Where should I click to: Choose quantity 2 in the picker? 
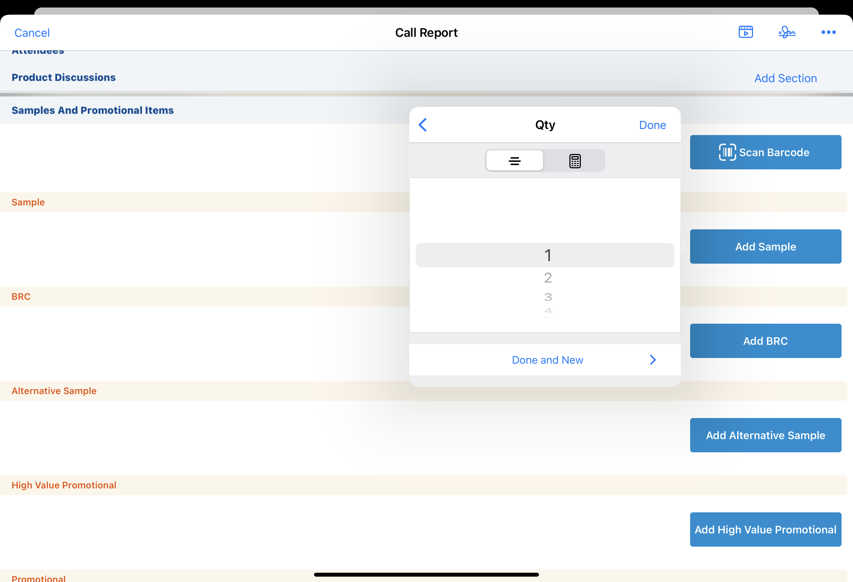[547, 278]
